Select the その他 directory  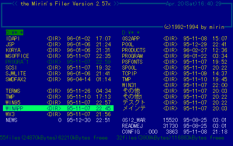coord(175,91)
